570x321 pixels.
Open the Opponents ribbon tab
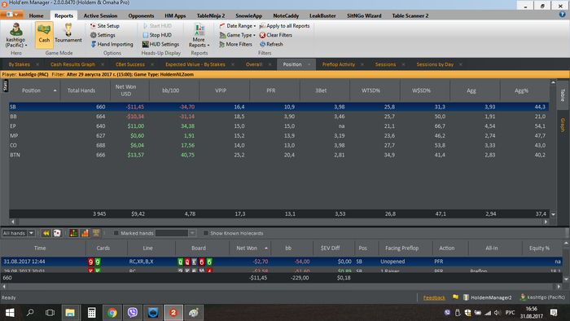tap(141, 15)
